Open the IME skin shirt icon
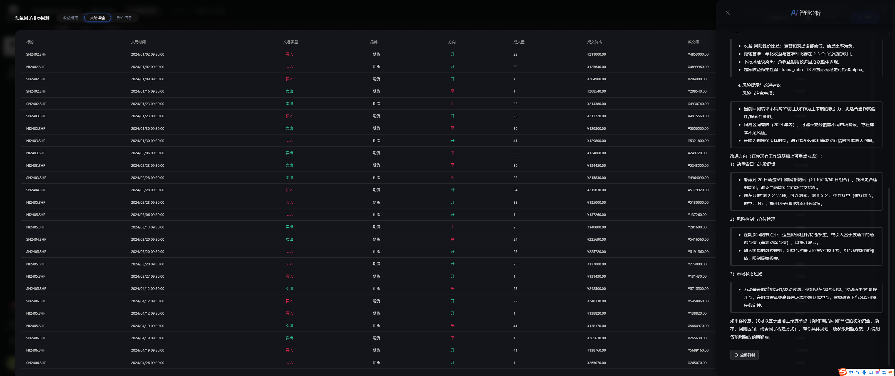The image size is (895, 376). tap(878, 372)
